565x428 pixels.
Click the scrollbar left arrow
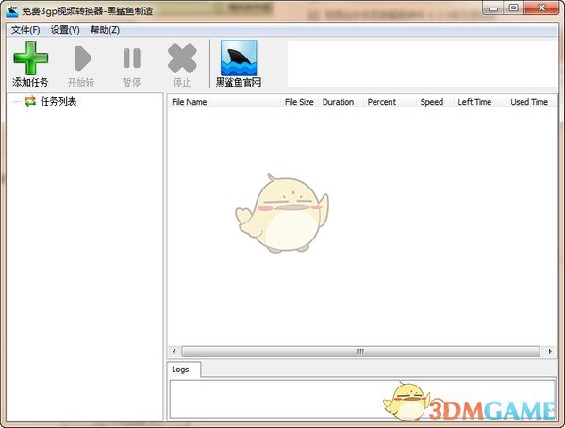pyautogui.click(x=174, y=352)
